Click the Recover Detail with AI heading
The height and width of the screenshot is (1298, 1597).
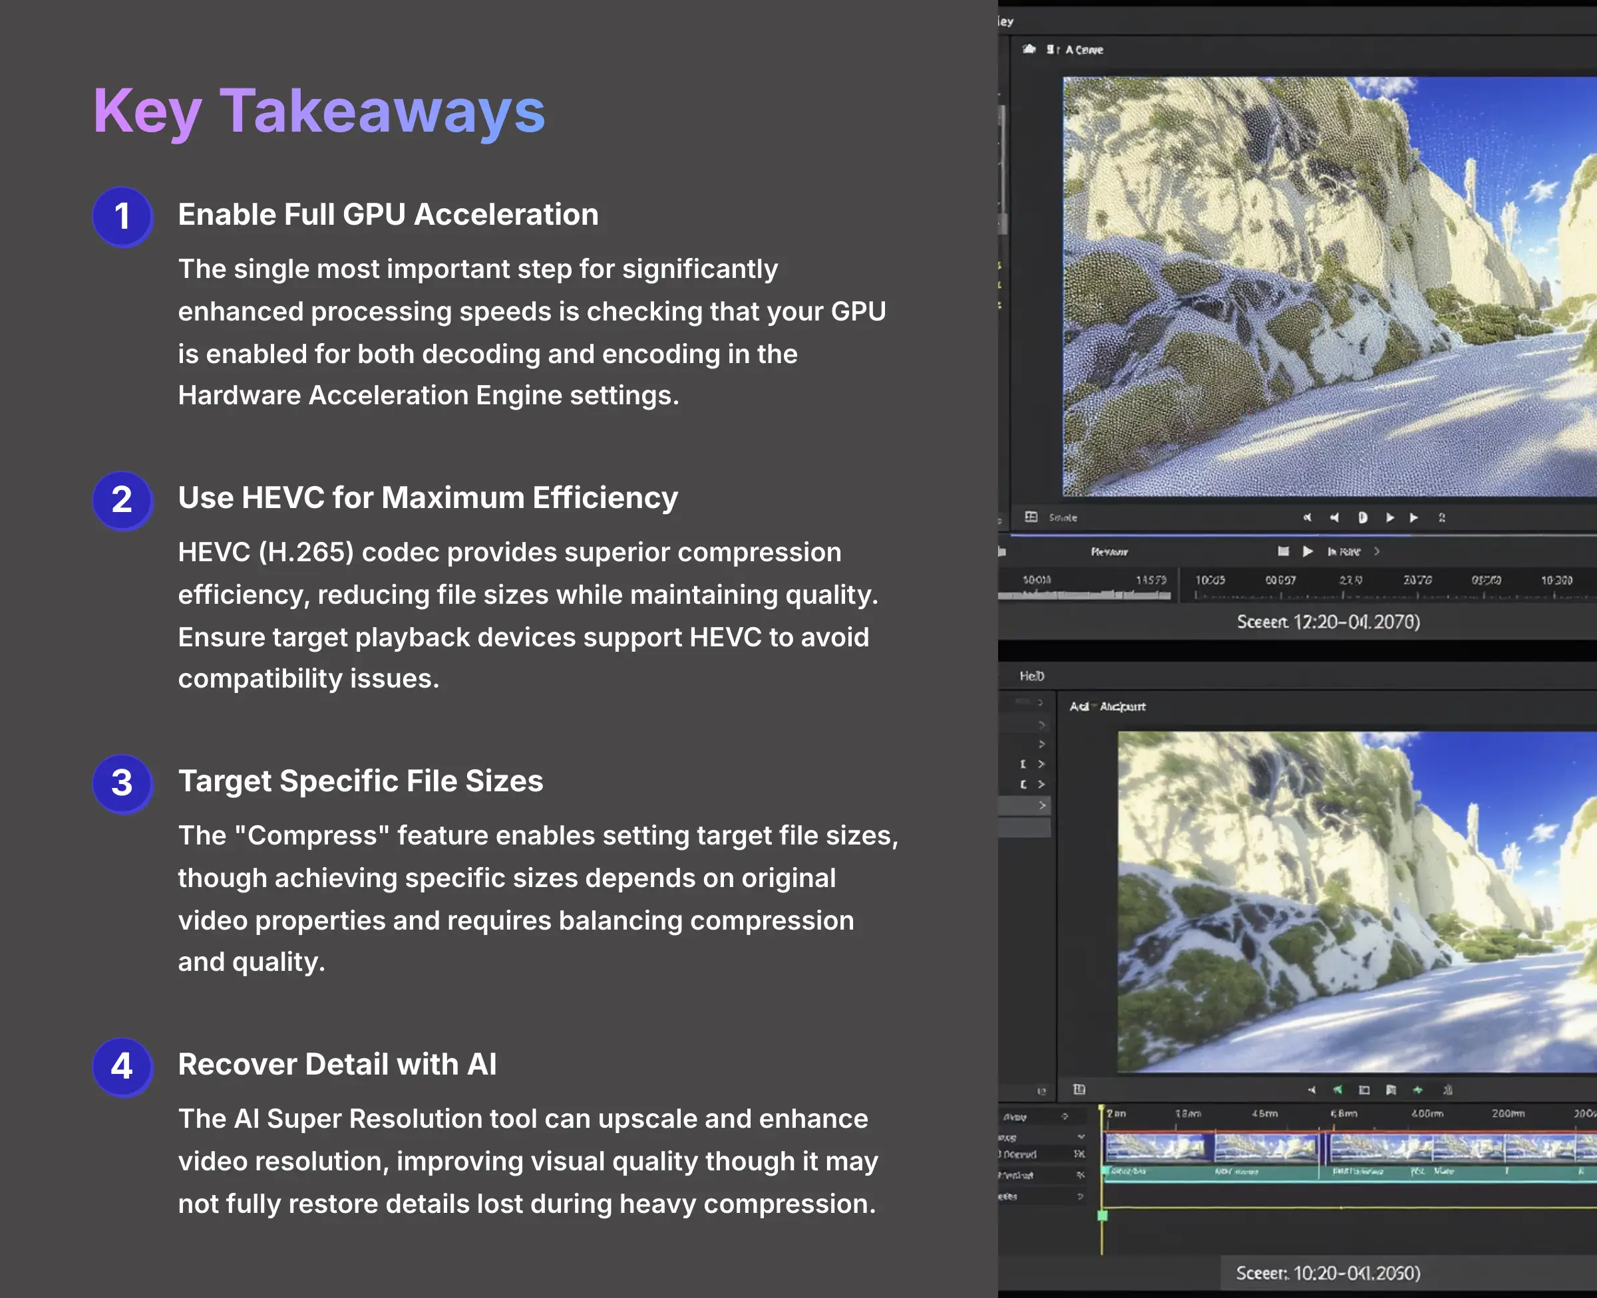[x=337, y=1064]
